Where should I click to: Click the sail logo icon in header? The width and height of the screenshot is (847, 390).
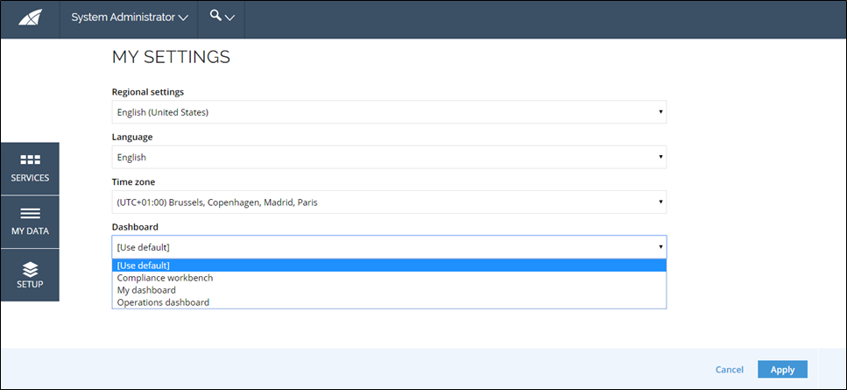pyautogui.click(x=30, y=18)
